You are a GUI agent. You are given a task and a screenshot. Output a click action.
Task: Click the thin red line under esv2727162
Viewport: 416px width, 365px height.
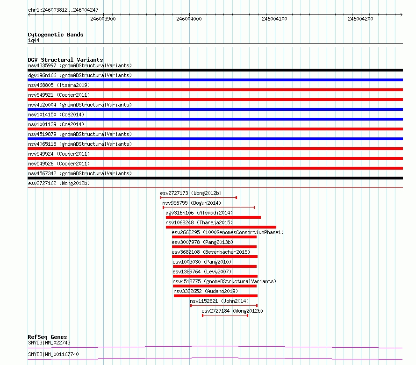click(x=215, y=188)
